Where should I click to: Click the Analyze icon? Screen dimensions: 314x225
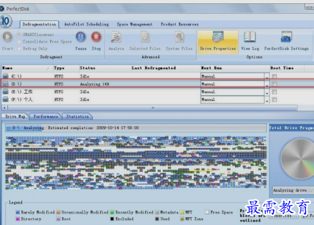coord(116,37)
